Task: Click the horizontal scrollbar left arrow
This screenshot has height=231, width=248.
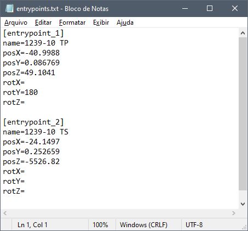Action: pos(5,213)
